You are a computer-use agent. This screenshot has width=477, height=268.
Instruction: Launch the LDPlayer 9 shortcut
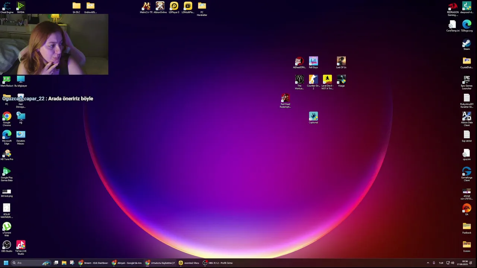tap(174, 7)
